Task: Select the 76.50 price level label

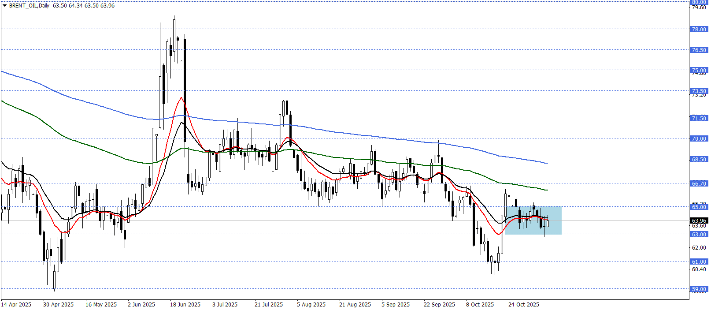Action: coord(699,50)
